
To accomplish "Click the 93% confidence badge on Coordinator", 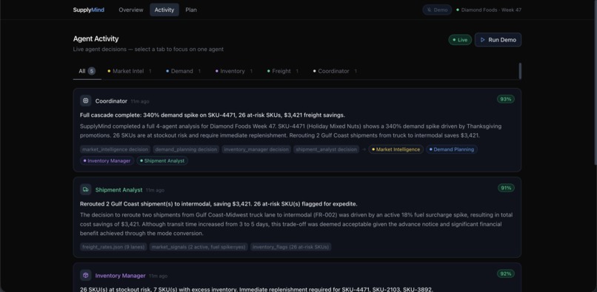I will [x=506, y=99].
